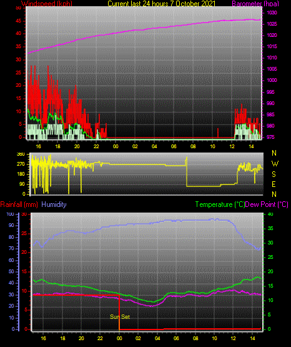Click the 1030 barometer scale value
The width and height of the screenshot is (291, 347).
(272, 13)
